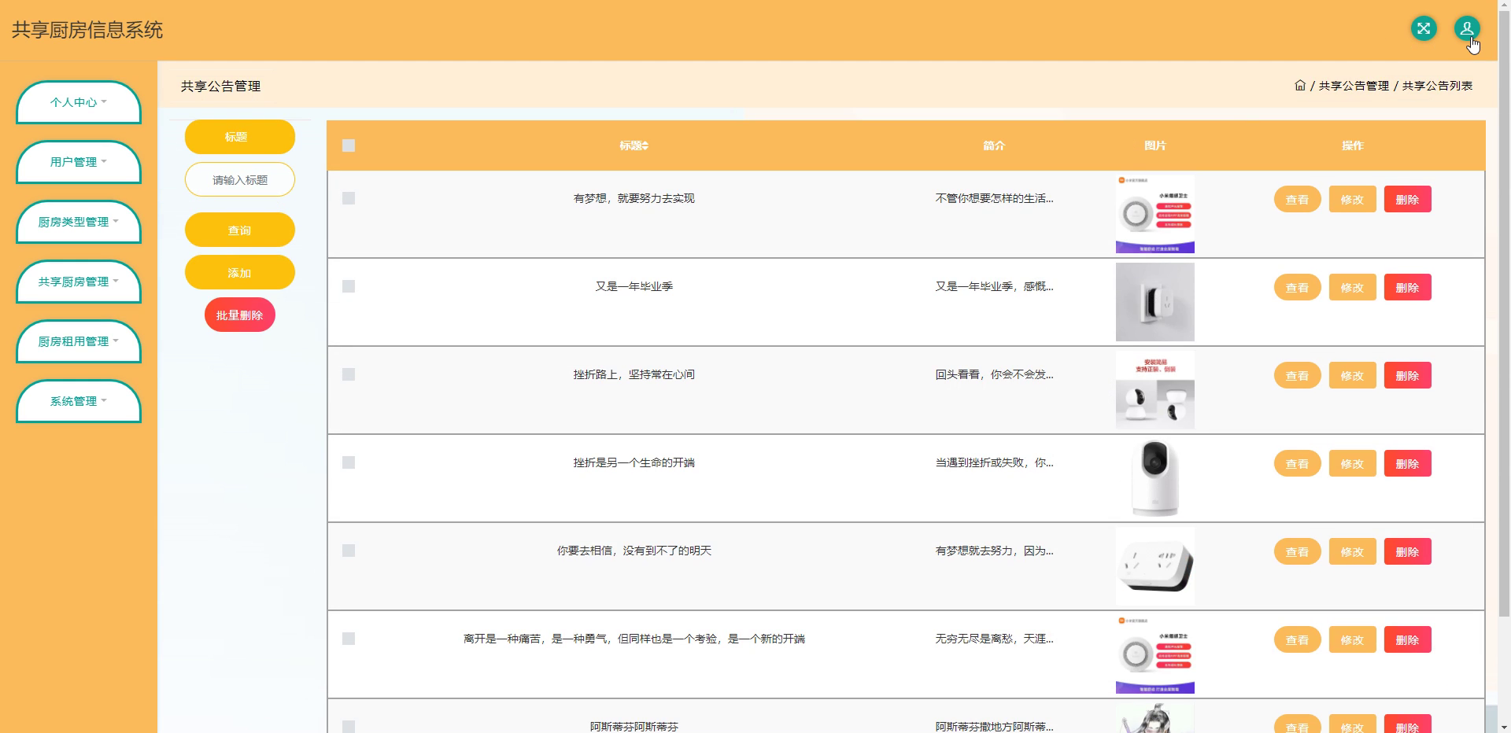Open the camera image for 挫折是另一个生命的开端

coord(1154,478)
